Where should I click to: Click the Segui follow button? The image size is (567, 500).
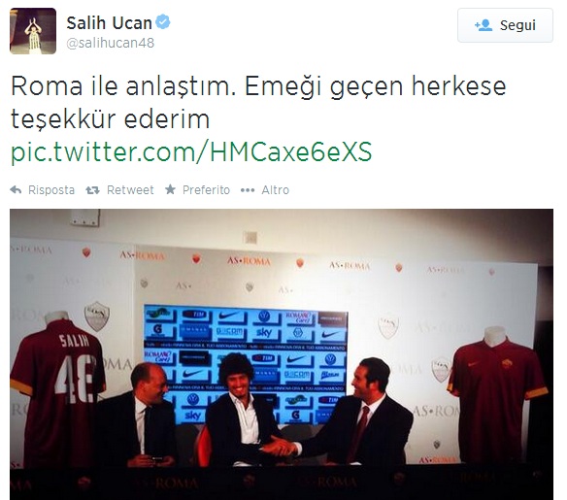505,25
